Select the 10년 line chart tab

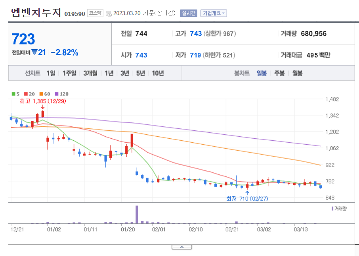[x=158, y=73]
